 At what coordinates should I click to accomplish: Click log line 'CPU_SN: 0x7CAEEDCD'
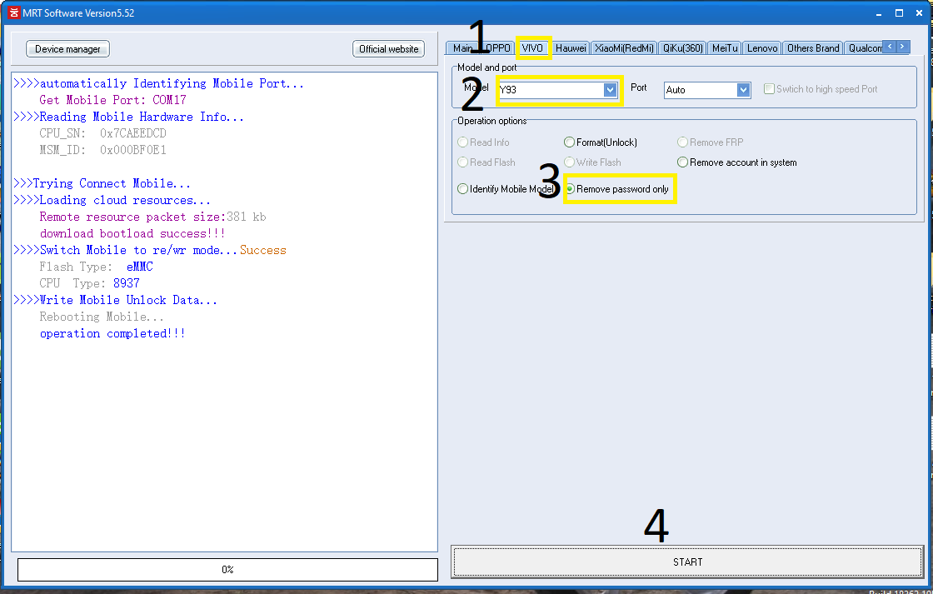tap(103, 133)
